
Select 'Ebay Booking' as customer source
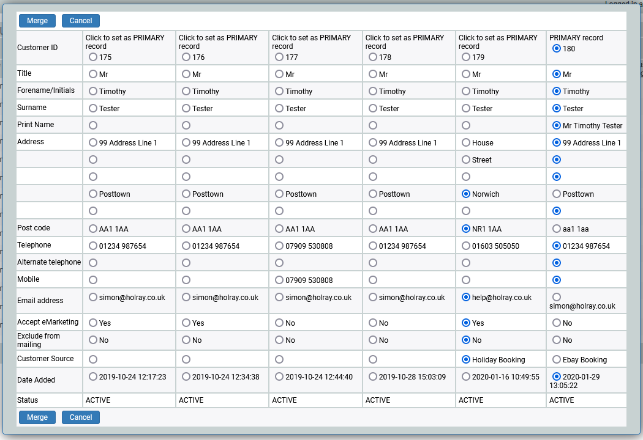click(557, 359)
